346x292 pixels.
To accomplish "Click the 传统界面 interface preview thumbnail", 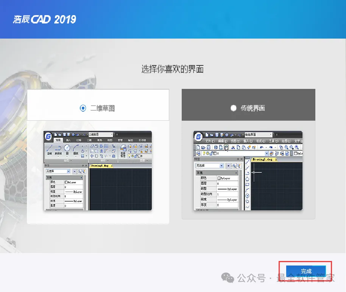I will coord(248,171).
